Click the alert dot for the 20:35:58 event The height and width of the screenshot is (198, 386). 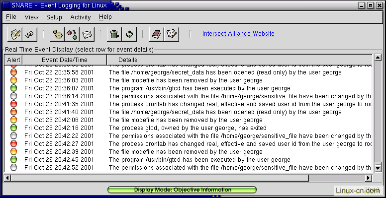tap(14, 72)
